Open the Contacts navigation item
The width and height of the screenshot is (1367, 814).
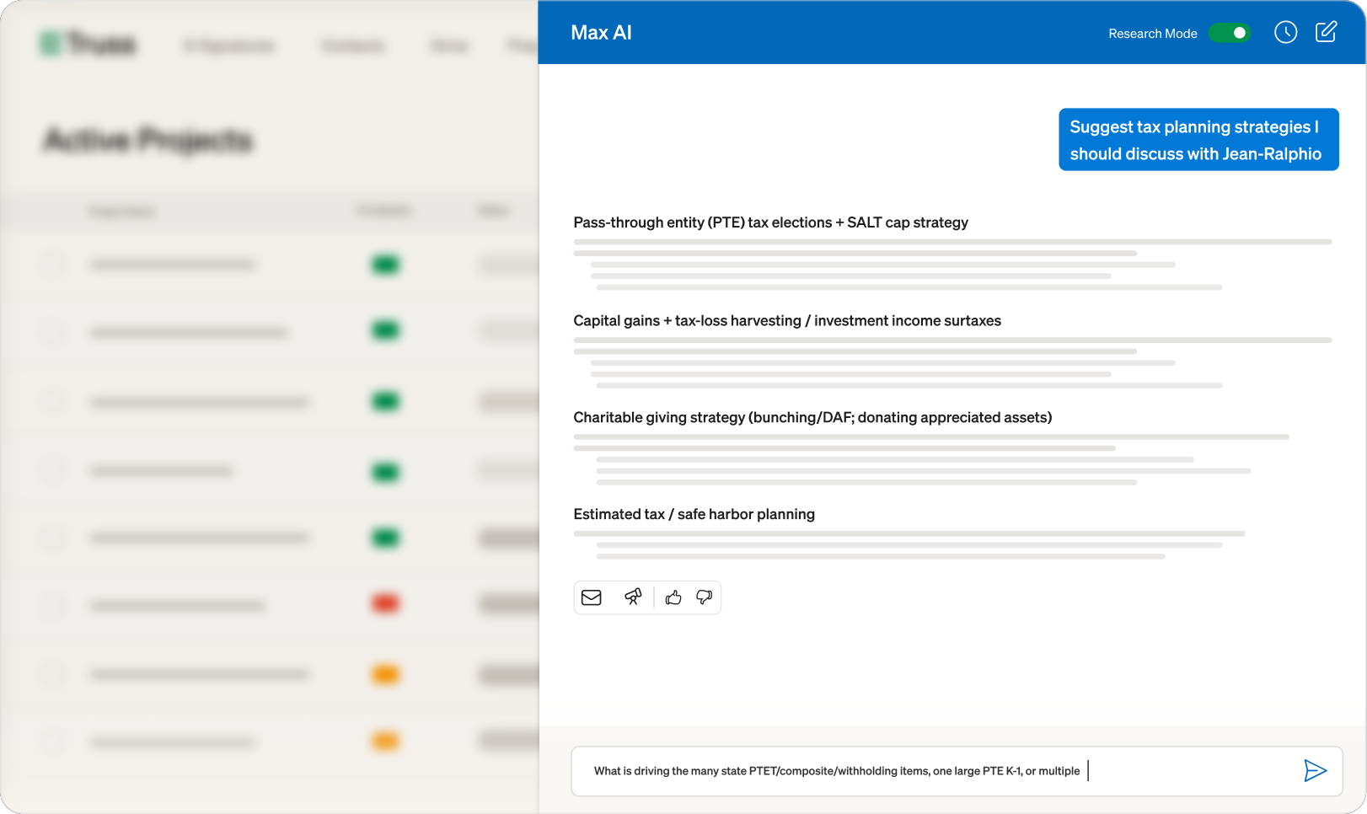(352, 46)
